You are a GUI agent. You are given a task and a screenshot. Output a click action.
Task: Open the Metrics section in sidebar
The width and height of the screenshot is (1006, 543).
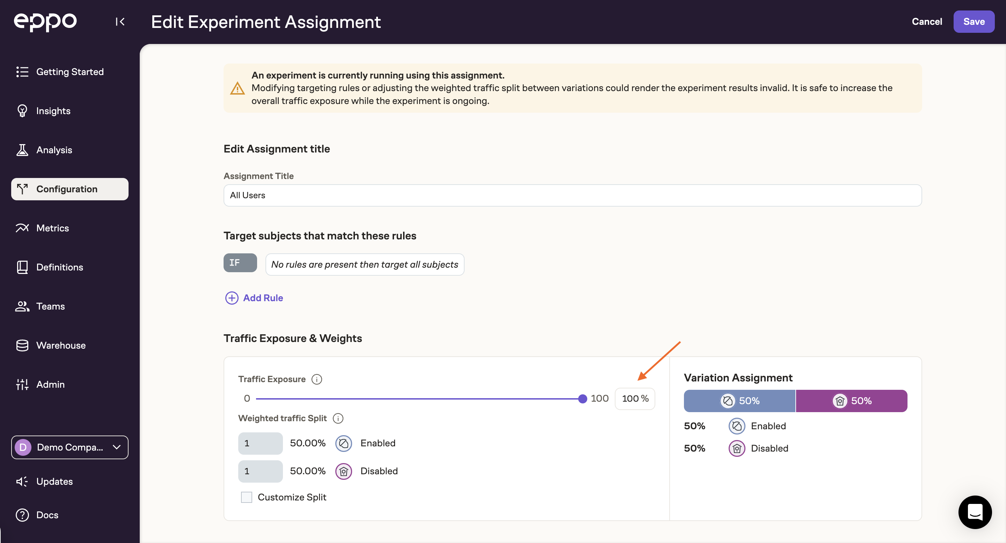point(52,228)
